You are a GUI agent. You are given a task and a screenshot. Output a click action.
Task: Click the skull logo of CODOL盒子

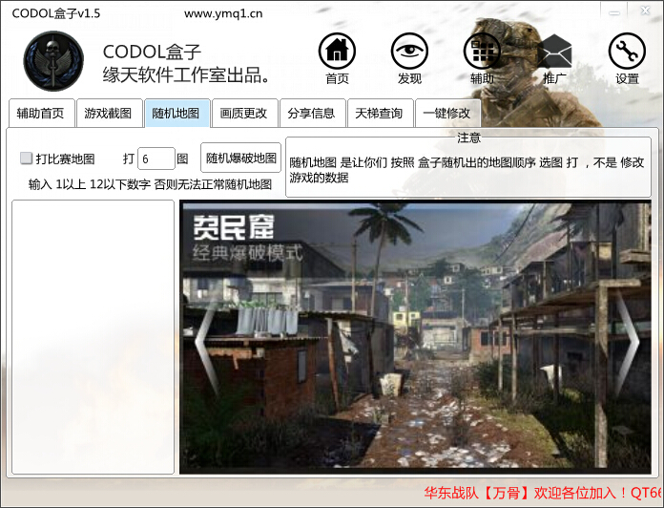coord(53,61)
